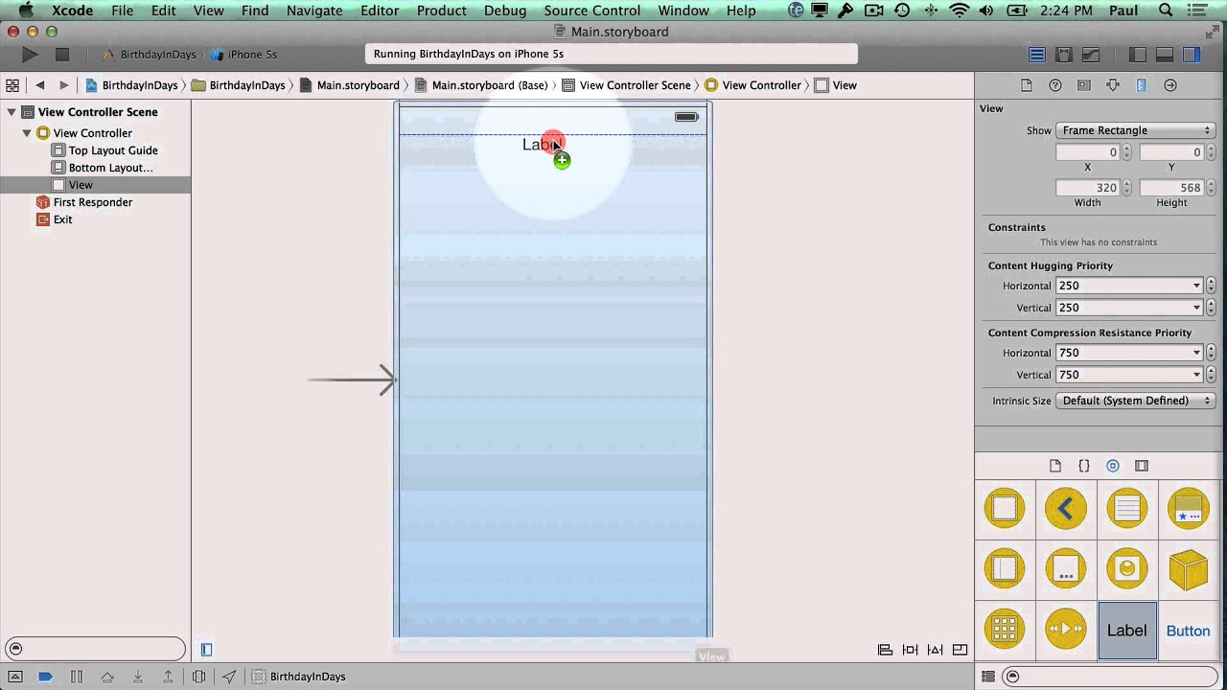Click the Height field showing 568
The width and height of the screenshot is (1227, 690).
pos(1171,188)
